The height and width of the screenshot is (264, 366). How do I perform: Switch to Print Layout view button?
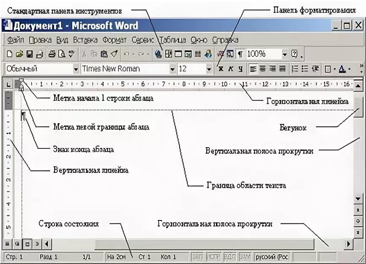27,244
